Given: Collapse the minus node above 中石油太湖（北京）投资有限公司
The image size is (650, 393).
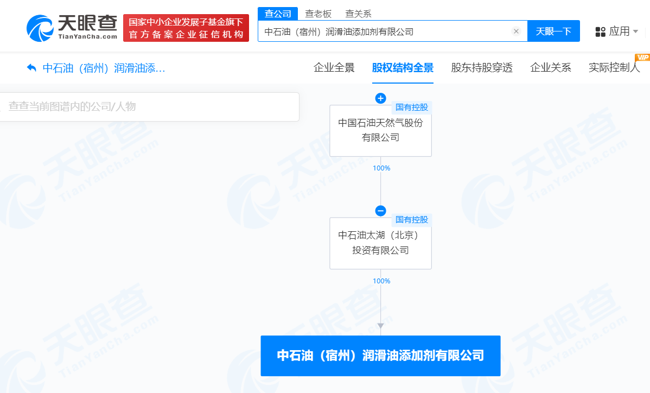Looking at the screenshot, I should pos(380,211).
